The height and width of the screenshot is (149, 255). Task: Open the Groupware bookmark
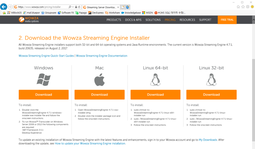point(49,13)
